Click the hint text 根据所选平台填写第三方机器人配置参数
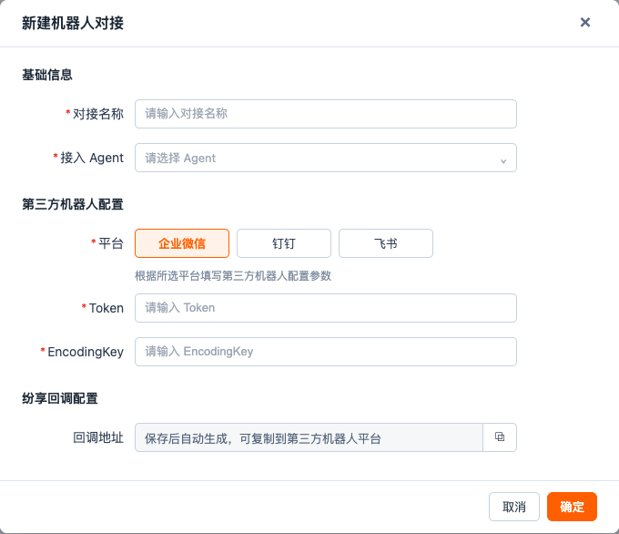Image resolution: width=619 pixels, height=534 pixels. click(233, 276)
